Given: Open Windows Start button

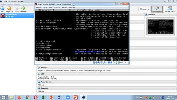Looking at the screenshot, I should (x=3, y=97).
